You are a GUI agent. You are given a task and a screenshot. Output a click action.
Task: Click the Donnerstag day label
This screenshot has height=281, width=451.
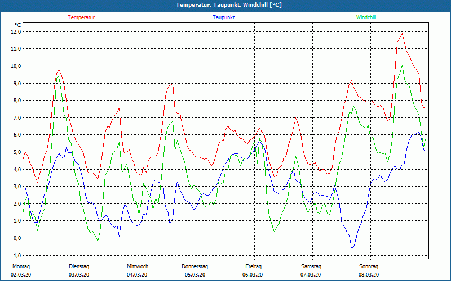(194, 266)
